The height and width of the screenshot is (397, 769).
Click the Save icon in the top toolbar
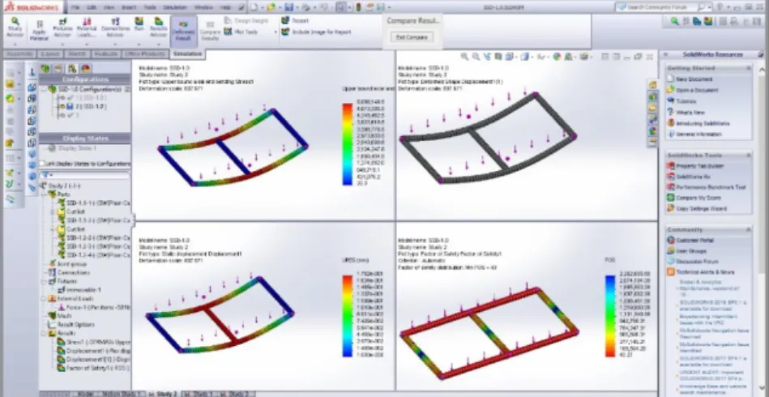pos(288,7)
